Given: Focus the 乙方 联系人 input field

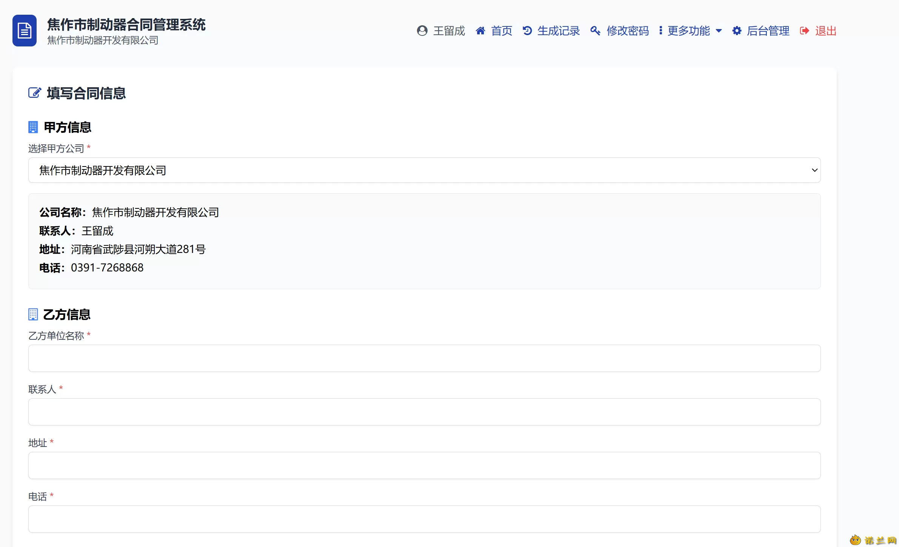Looking at the screenshot, I should tap(425, 412).
